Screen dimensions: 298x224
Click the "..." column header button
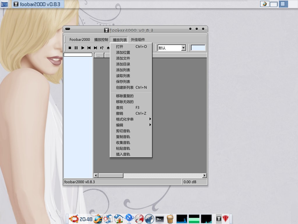coord(99,55)
